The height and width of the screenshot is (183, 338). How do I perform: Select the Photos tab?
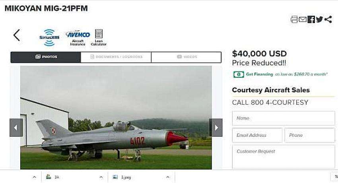click(46, 57)
